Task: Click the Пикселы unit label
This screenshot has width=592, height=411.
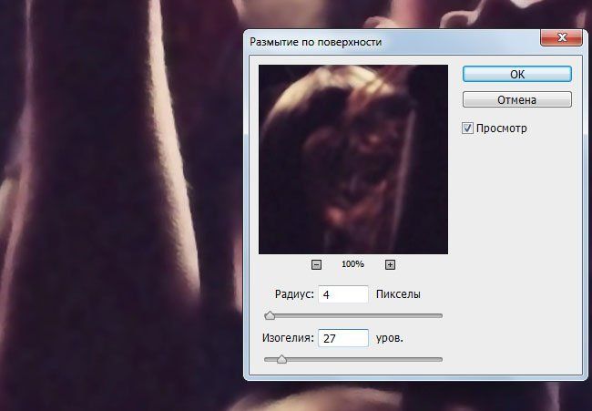Action: click(x=398, y=293)
